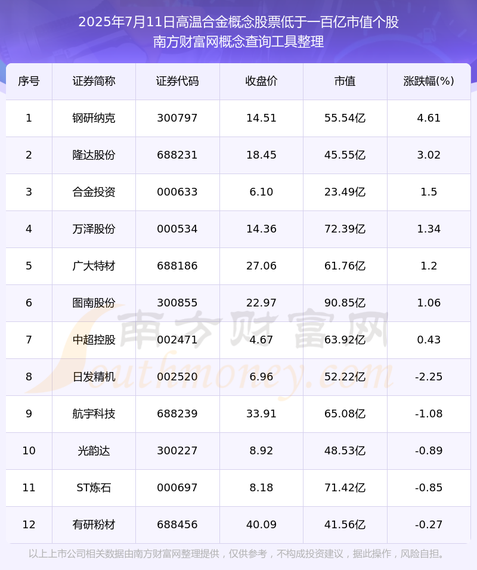The height and width of the screenshot is (570, 477).
Task: Select stock code 000697
Action: pyautogui.click(x=178, y=488)
